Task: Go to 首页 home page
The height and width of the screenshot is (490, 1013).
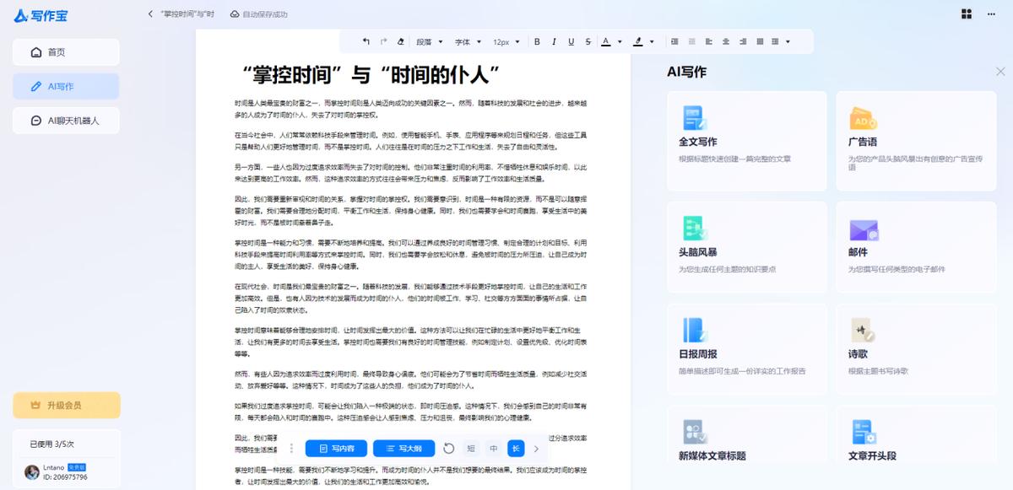Action: click(x=66, y=52)
